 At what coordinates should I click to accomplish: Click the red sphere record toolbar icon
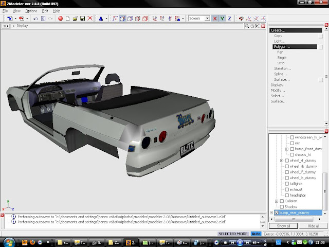click(x=60, y=19)
